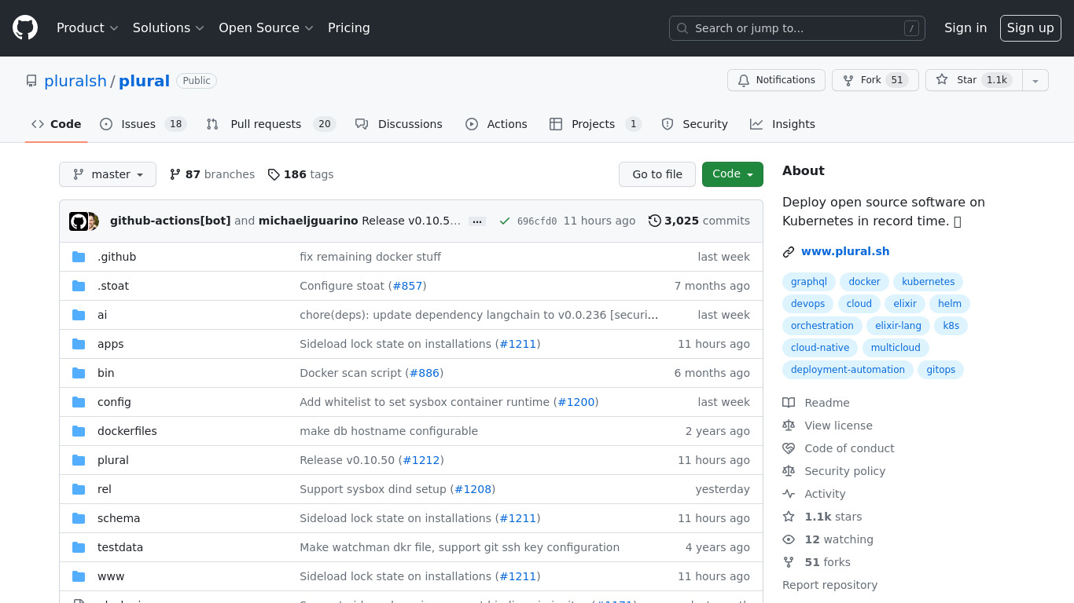Open the master branch dropdown
1074x603 pixels.
108,174
